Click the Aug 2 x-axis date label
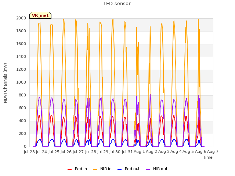 (151, 151)
